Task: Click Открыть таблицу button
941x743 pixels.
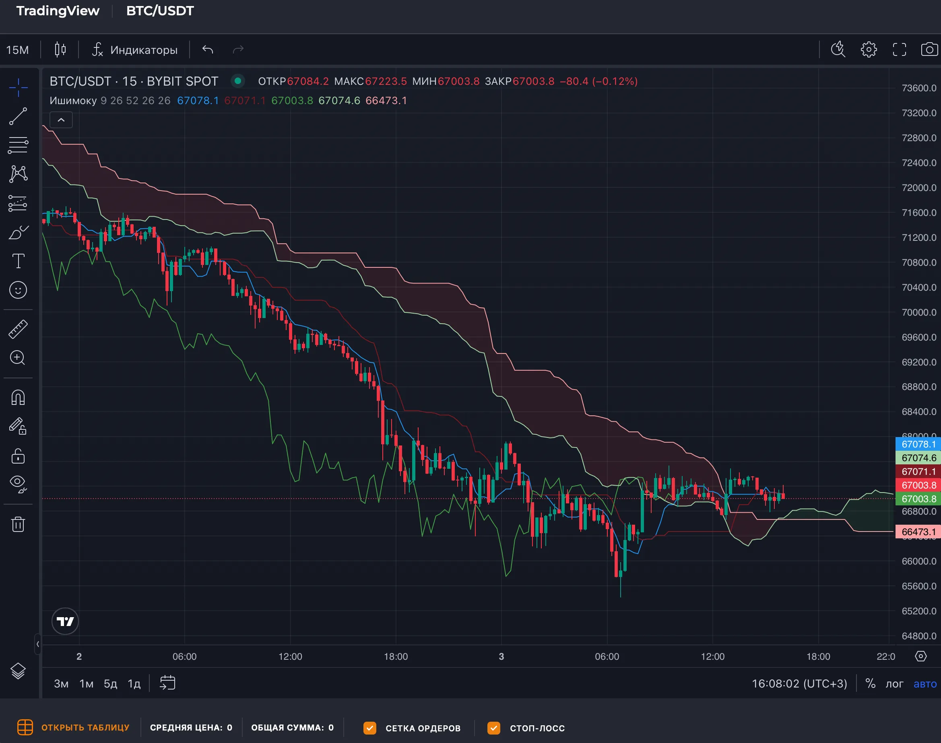Action: tap(73, 727)
